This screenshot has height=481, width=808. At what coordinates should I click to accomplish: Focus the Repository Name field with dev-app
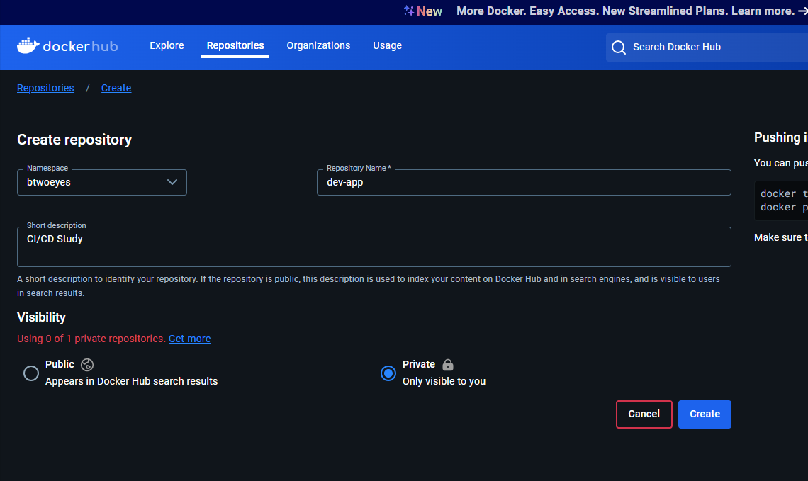click(x=524, y=182)
